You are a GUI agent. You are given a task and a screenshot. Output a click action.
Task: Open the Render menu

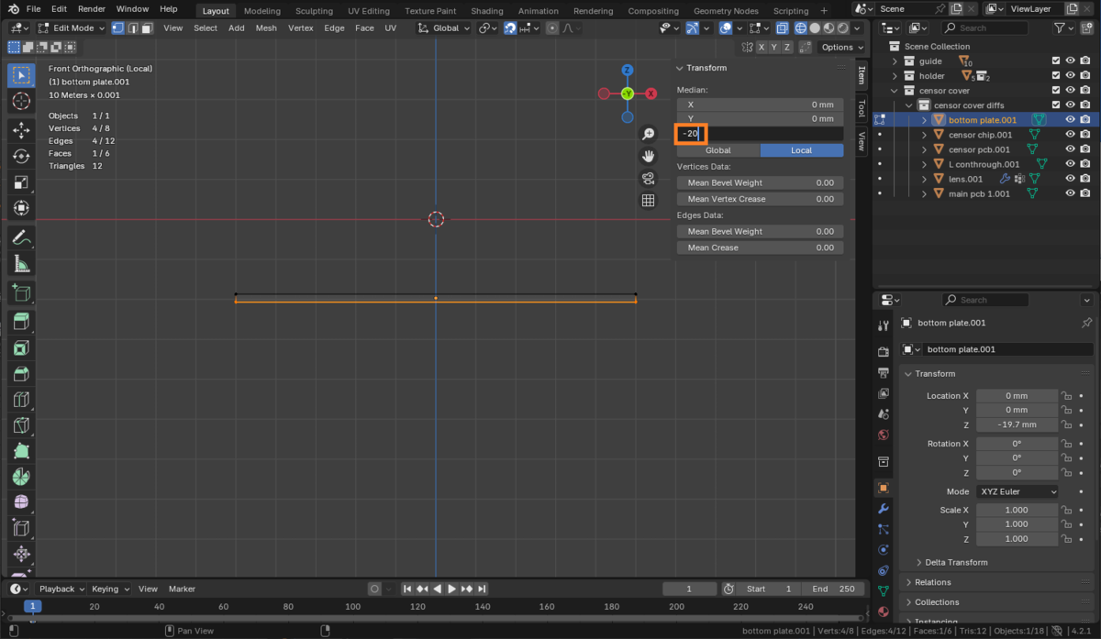(92, 9)
